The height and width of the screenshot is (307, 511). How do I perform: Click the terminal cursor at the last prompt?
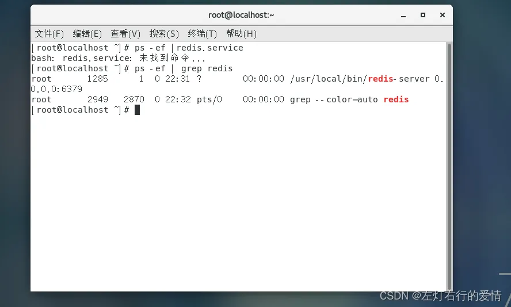tap(137, 110)
